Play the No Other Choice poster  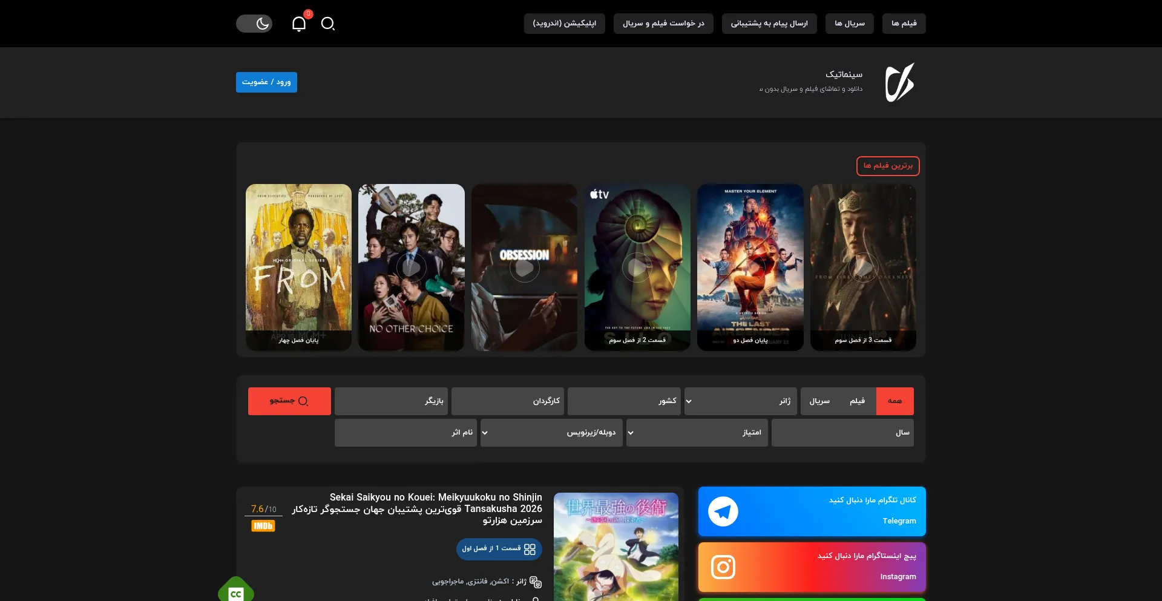(x=412, y=267)
